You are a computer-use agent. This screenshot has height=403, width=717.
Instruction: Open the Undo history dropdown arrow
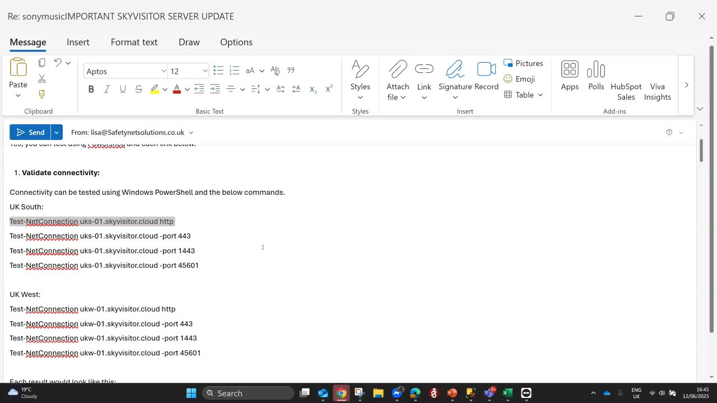tap(68, 63)
